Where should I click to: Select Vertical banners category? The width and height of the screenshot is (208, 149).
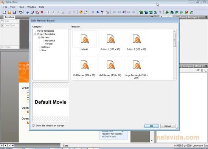(x=49, y=44)
